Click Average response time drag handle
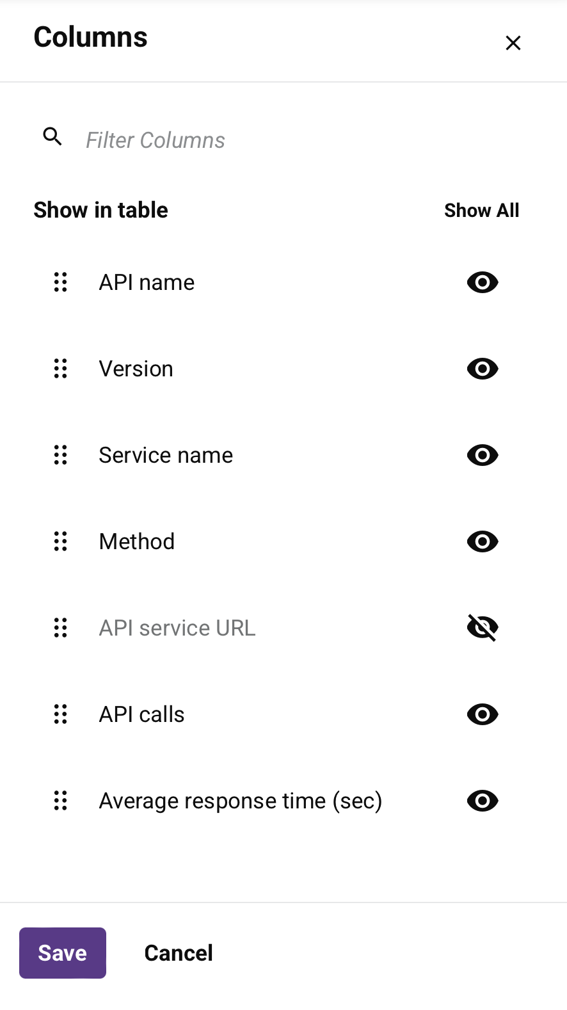Screen dimensions: 567x1010 61,801
